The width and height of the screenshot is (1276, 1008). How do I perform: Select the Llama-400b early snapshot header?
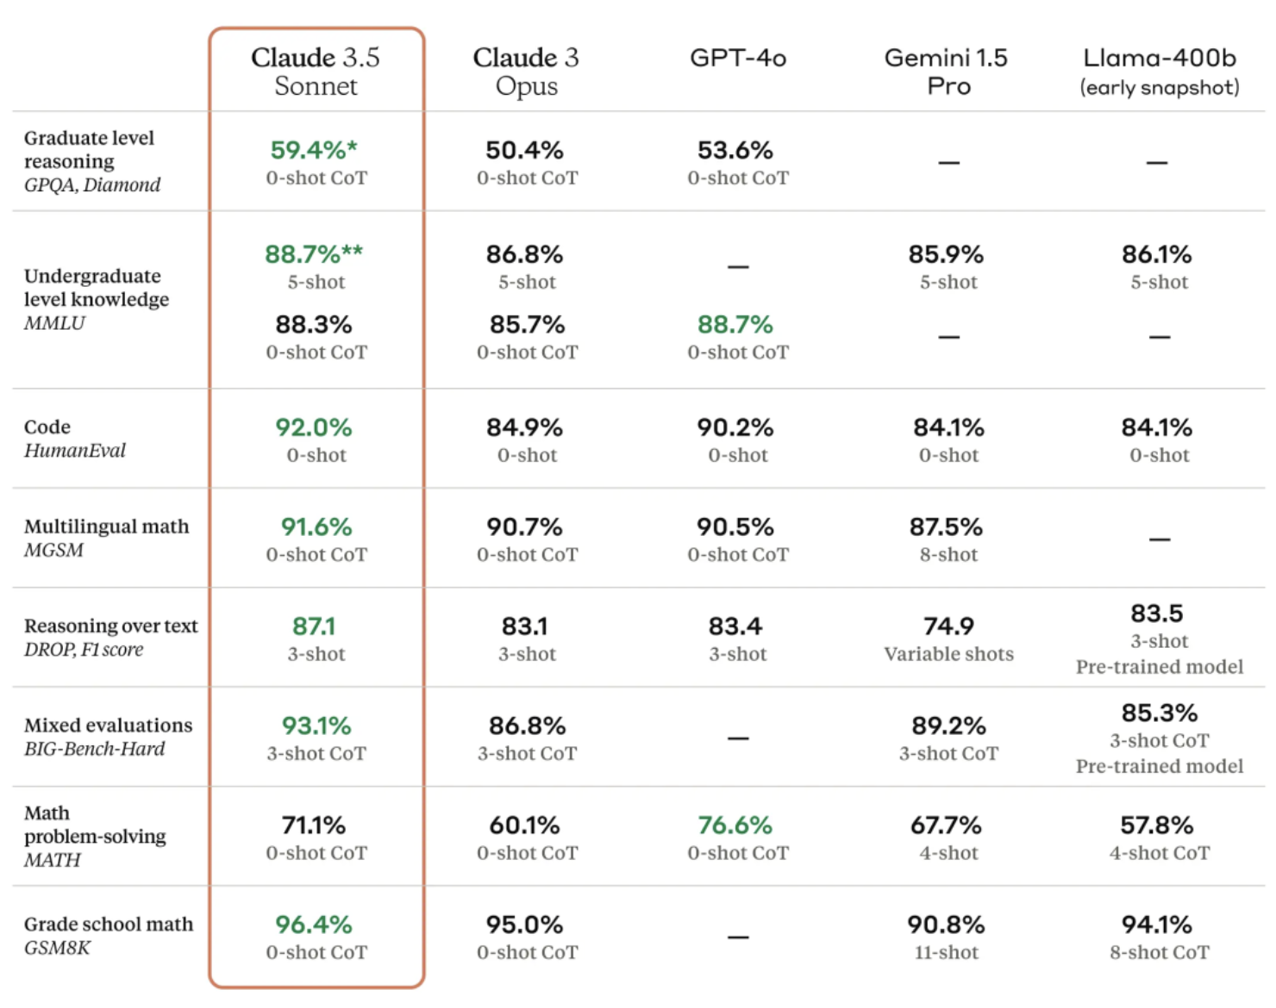coord(1159,71)
